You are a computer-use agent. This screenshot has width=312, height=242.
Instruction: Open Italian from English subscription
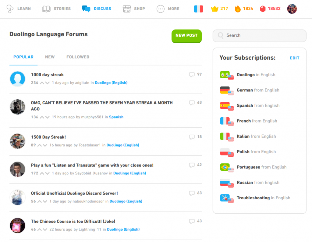(256, 136)
